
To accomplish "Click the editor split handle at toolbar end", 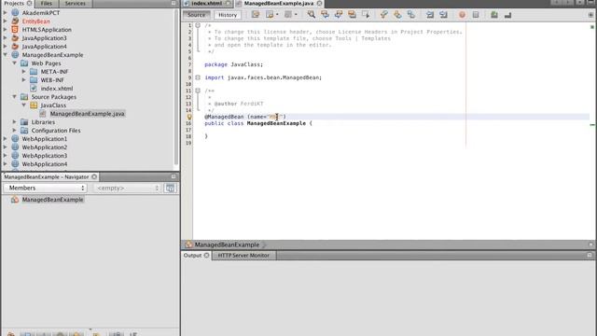I will point(590,15).
